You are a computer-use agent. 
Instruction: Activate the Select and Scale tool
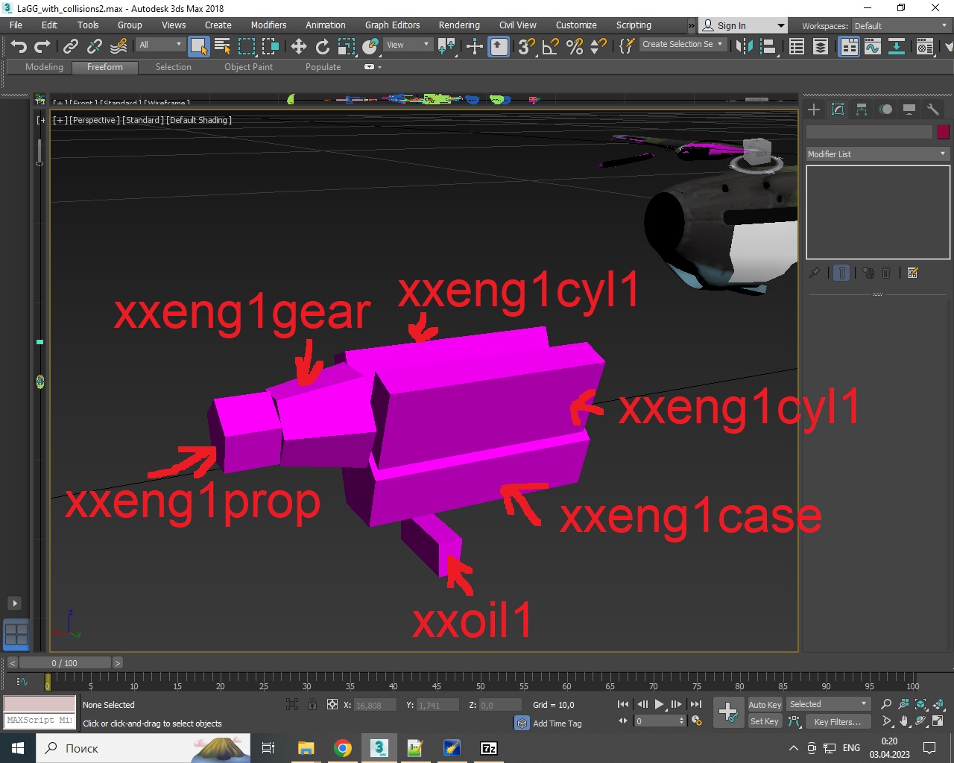347,46
